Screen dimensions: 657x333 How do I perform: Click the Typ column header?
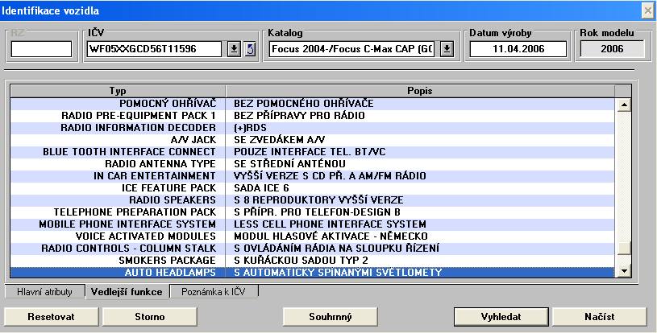[118, 89]
